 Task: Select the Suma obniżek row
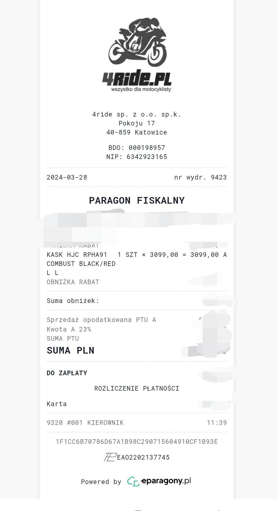(137, 301)
